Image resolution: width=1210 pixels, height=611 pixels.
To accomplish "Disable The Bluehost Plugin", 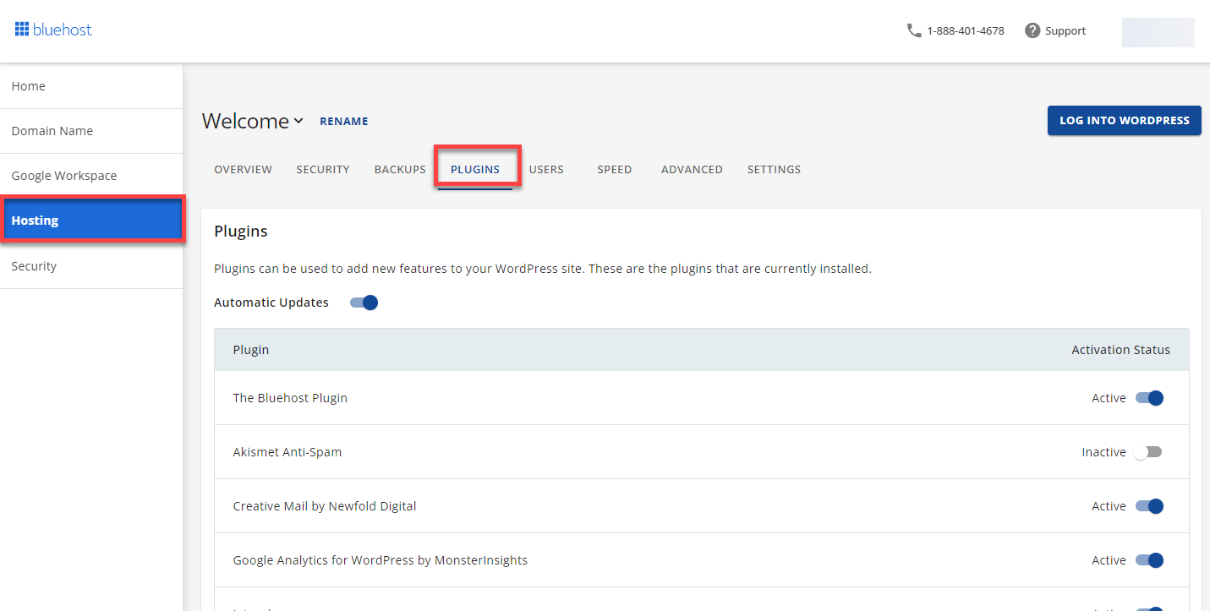I will tap(1152, 397).
